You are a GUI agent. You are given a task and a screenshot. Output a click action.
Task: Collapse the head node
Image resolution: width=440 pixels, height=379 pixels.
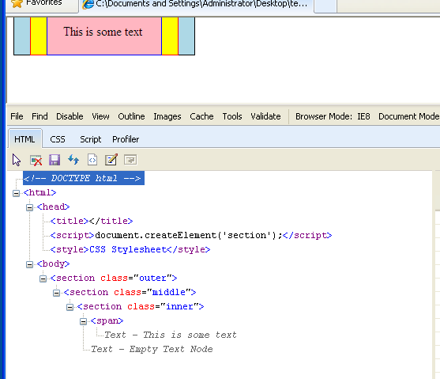pos(29,207)
